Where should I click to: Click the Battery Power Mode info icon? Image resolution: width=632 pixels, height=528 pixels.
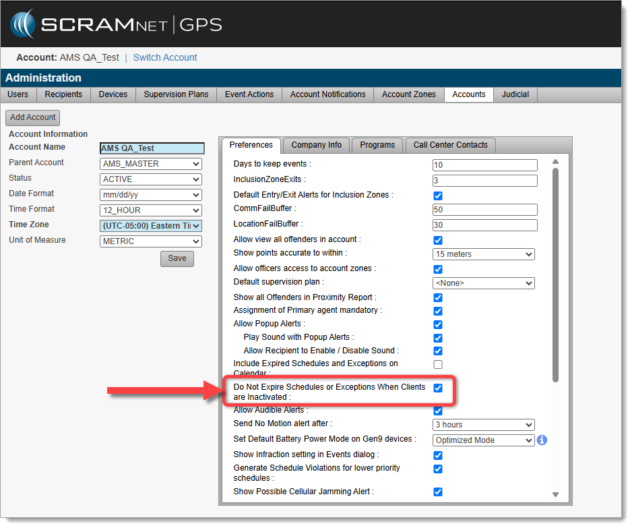[542, 440]
